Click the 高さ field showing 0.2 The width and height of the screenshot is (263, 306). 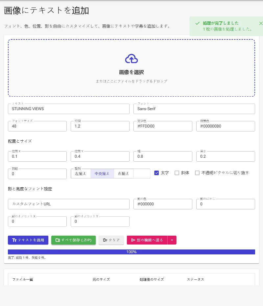pos(226,156)
